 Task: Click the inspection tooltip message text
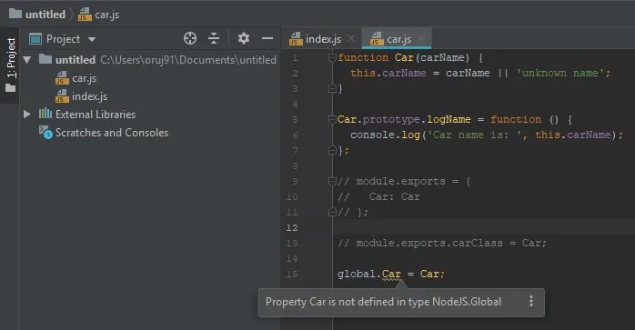click(384, 302)
